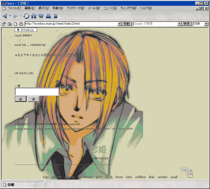Screen dimensions: 210x189
Task: Open the hotlist panel icon in toolbar
Action: coord(41,16)
